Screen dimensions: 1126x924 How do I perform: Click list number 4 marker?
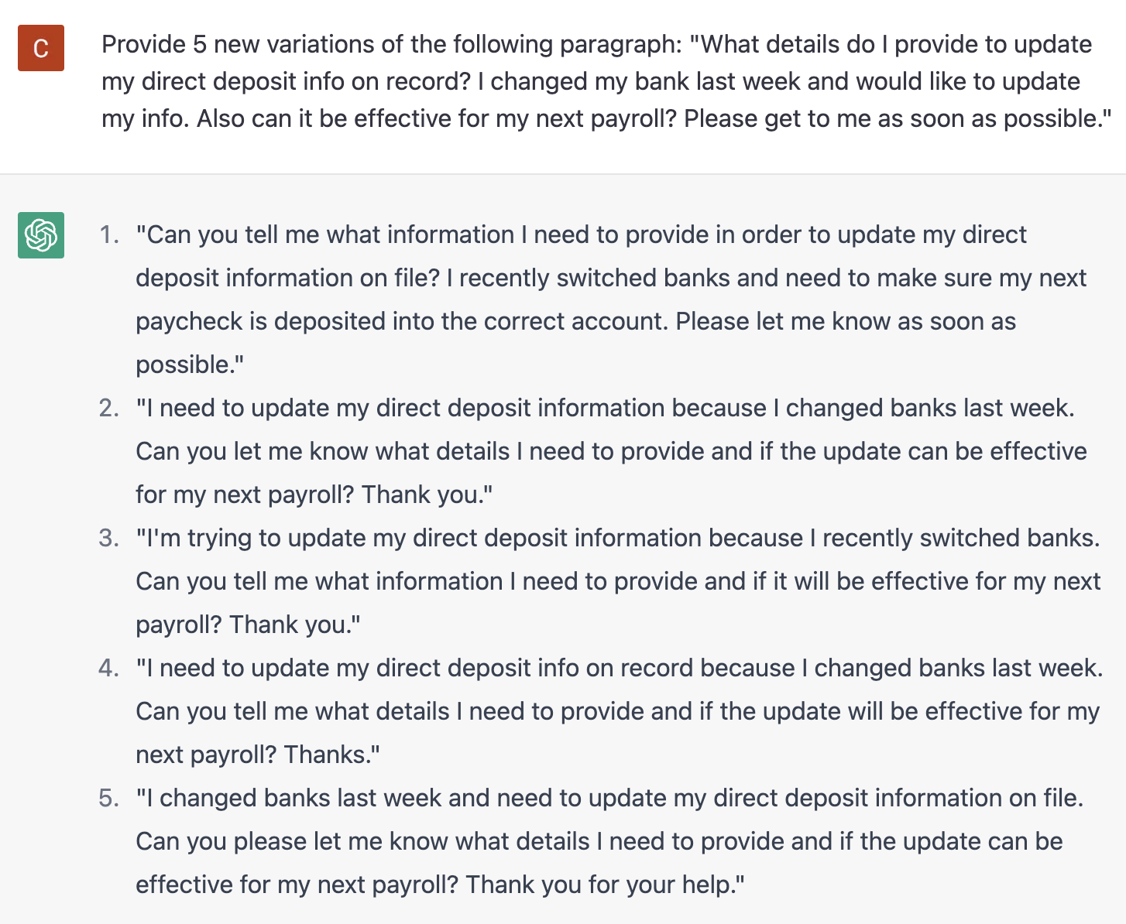tap(109, 668)
